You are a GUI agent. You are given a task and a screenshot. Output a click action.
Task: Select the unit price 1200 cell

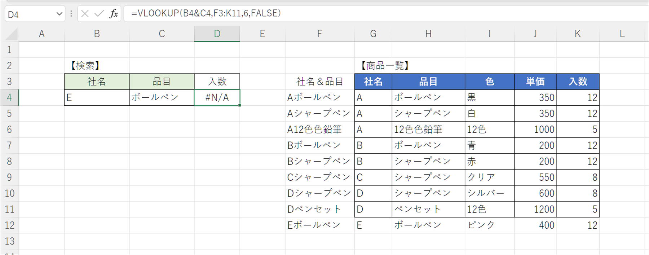[x=535, y=209]
